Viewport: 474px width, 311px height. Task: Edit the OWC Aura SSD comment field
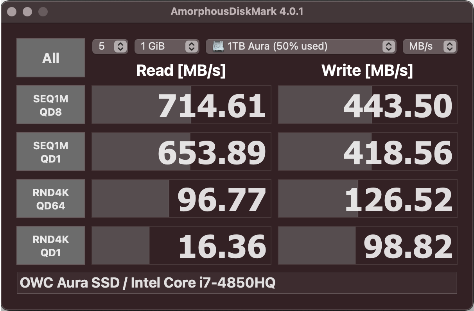[x=237, y=283]
